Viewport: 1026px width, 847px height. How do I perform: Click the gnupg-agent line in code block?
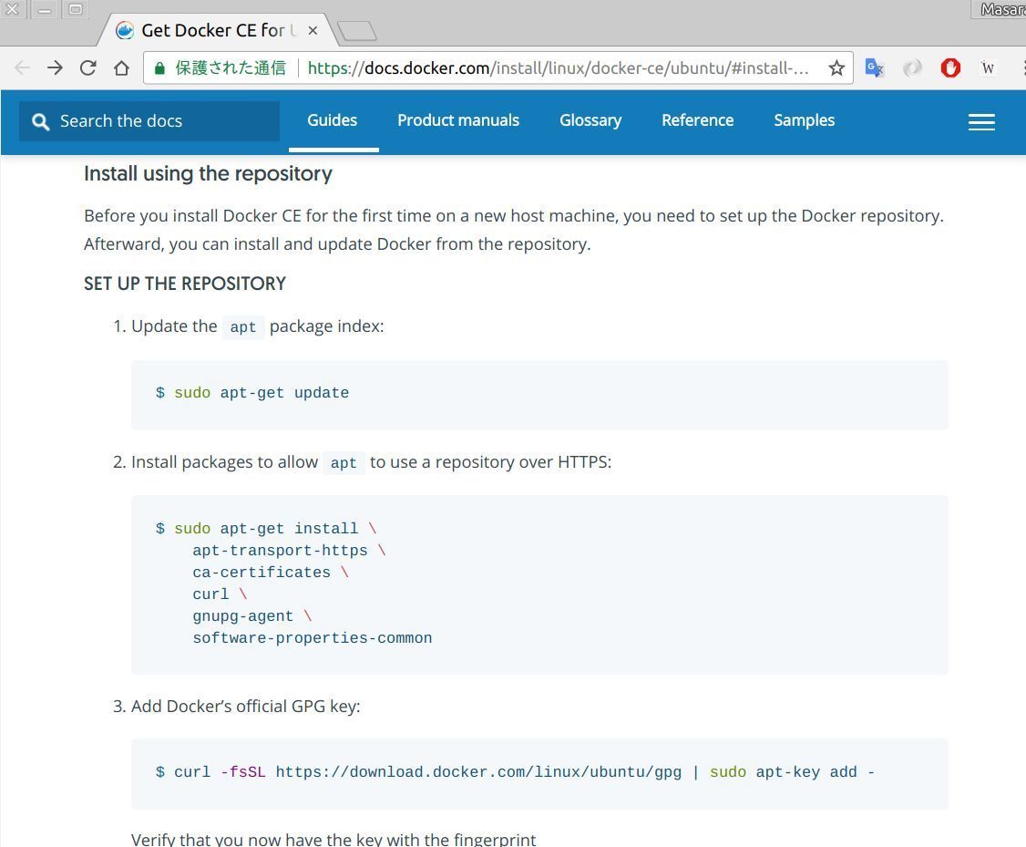tap(251, 616)
